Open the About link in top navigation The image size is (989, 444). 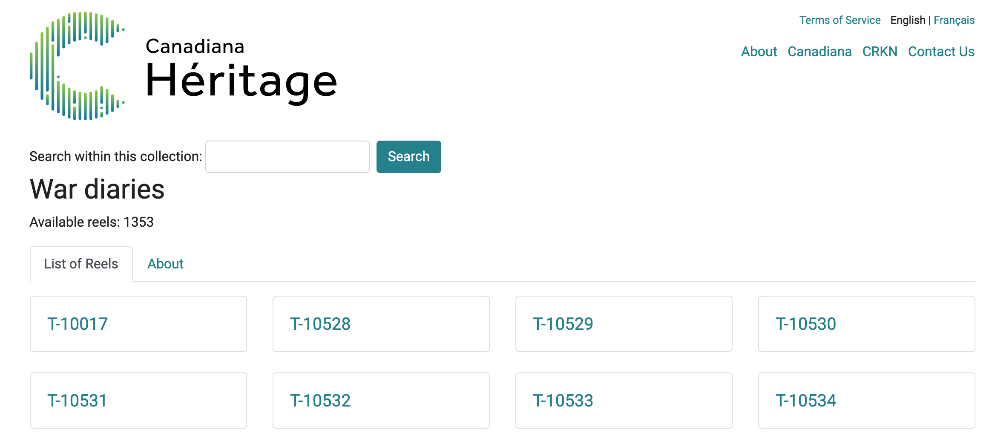coord(759,52)
